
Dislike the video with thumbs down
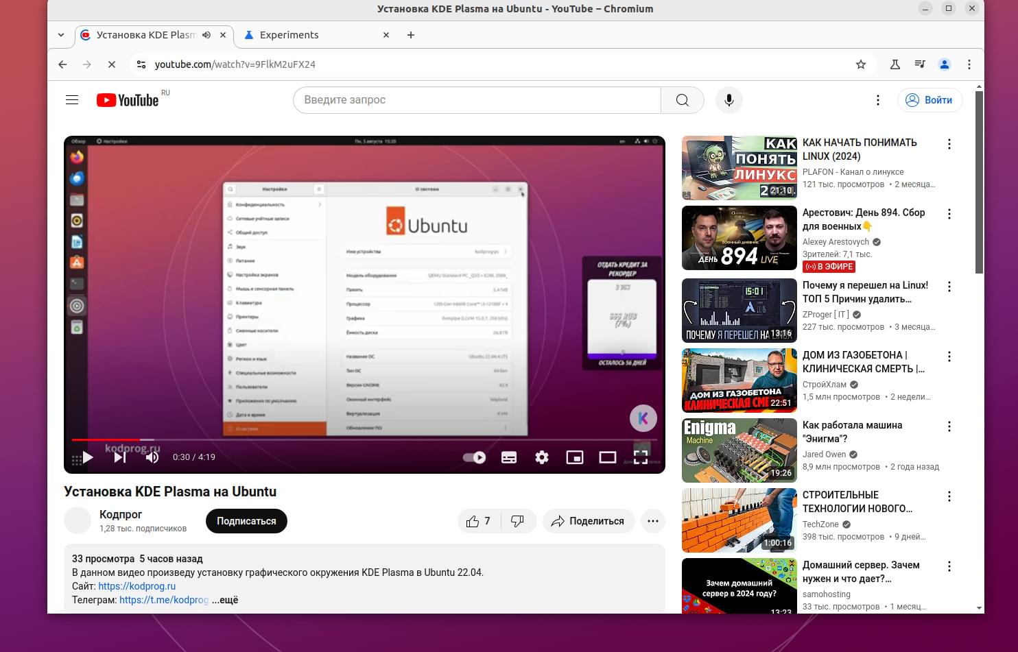coord(518,521)
